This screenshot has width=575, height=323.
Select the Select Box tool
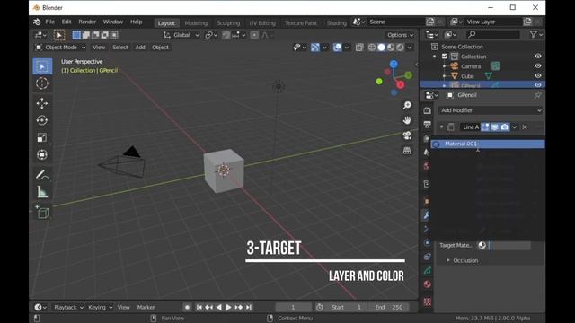coord(42,66)
